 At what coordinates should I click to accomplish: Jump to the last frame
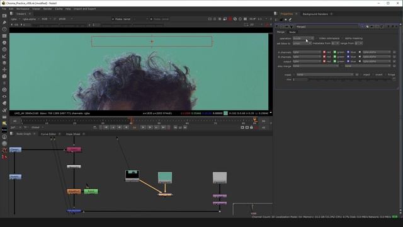[164, 127]
